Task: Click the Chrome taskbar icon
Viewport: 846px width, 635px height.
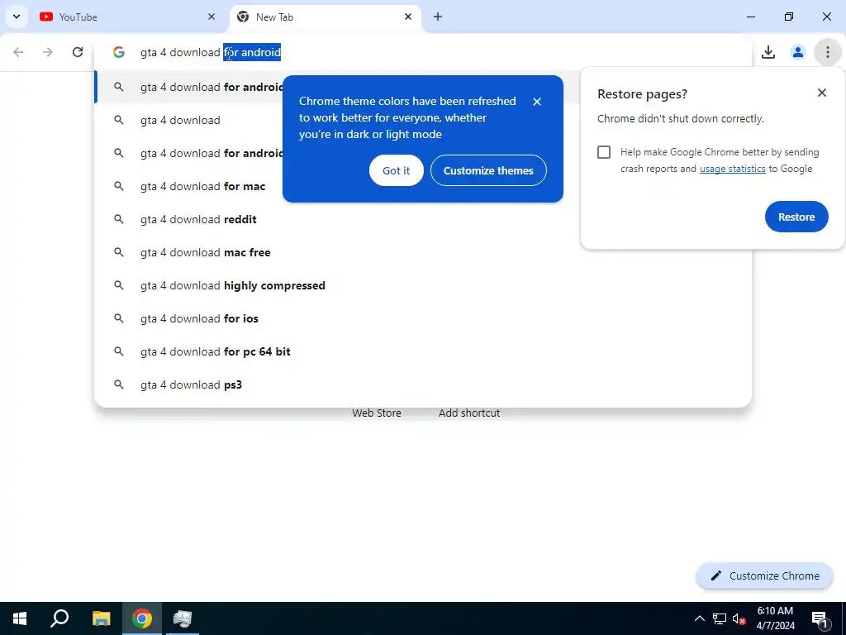Action: click(x=142, y=618)
